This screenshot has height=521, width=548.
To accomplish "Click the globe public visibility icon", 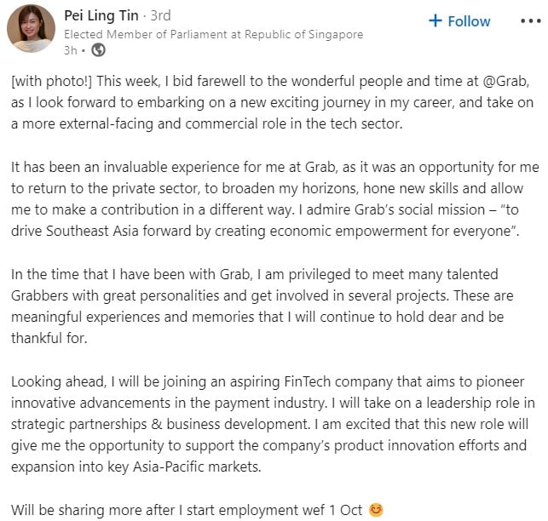I will tap(98, 50).
